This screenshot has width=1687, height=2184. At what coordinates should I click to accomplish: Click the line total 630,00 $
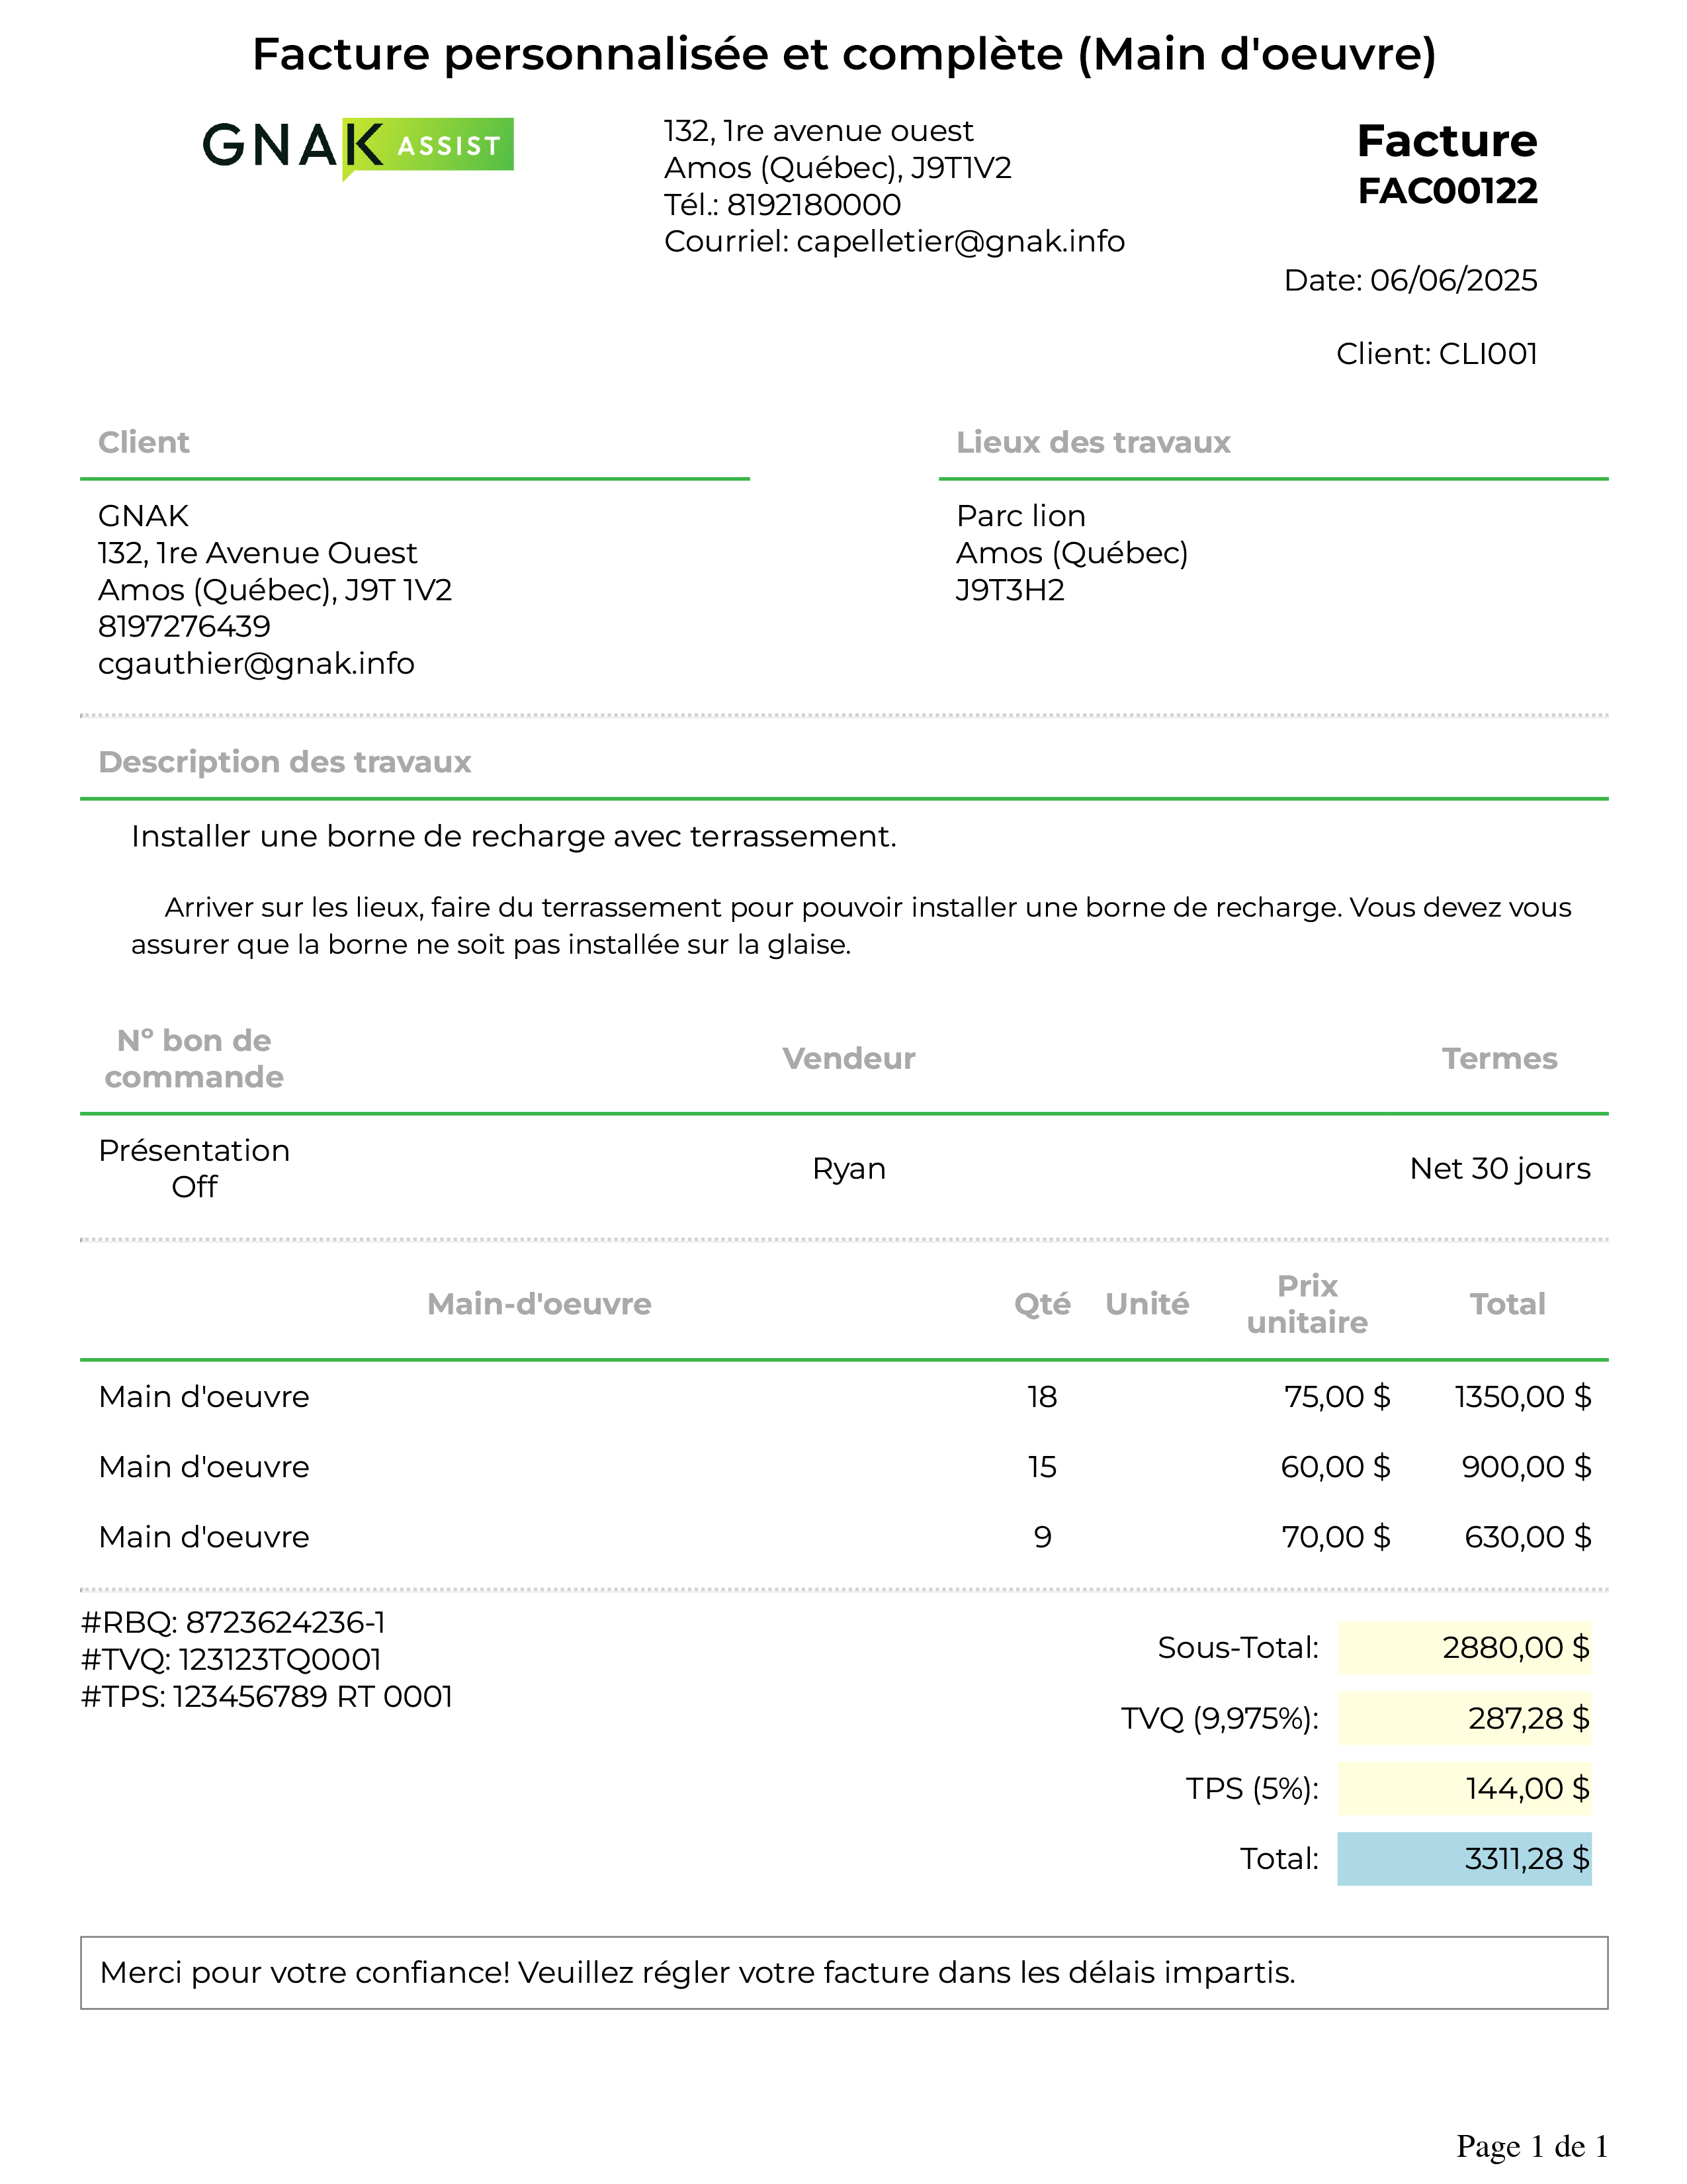[1528, 1537]
